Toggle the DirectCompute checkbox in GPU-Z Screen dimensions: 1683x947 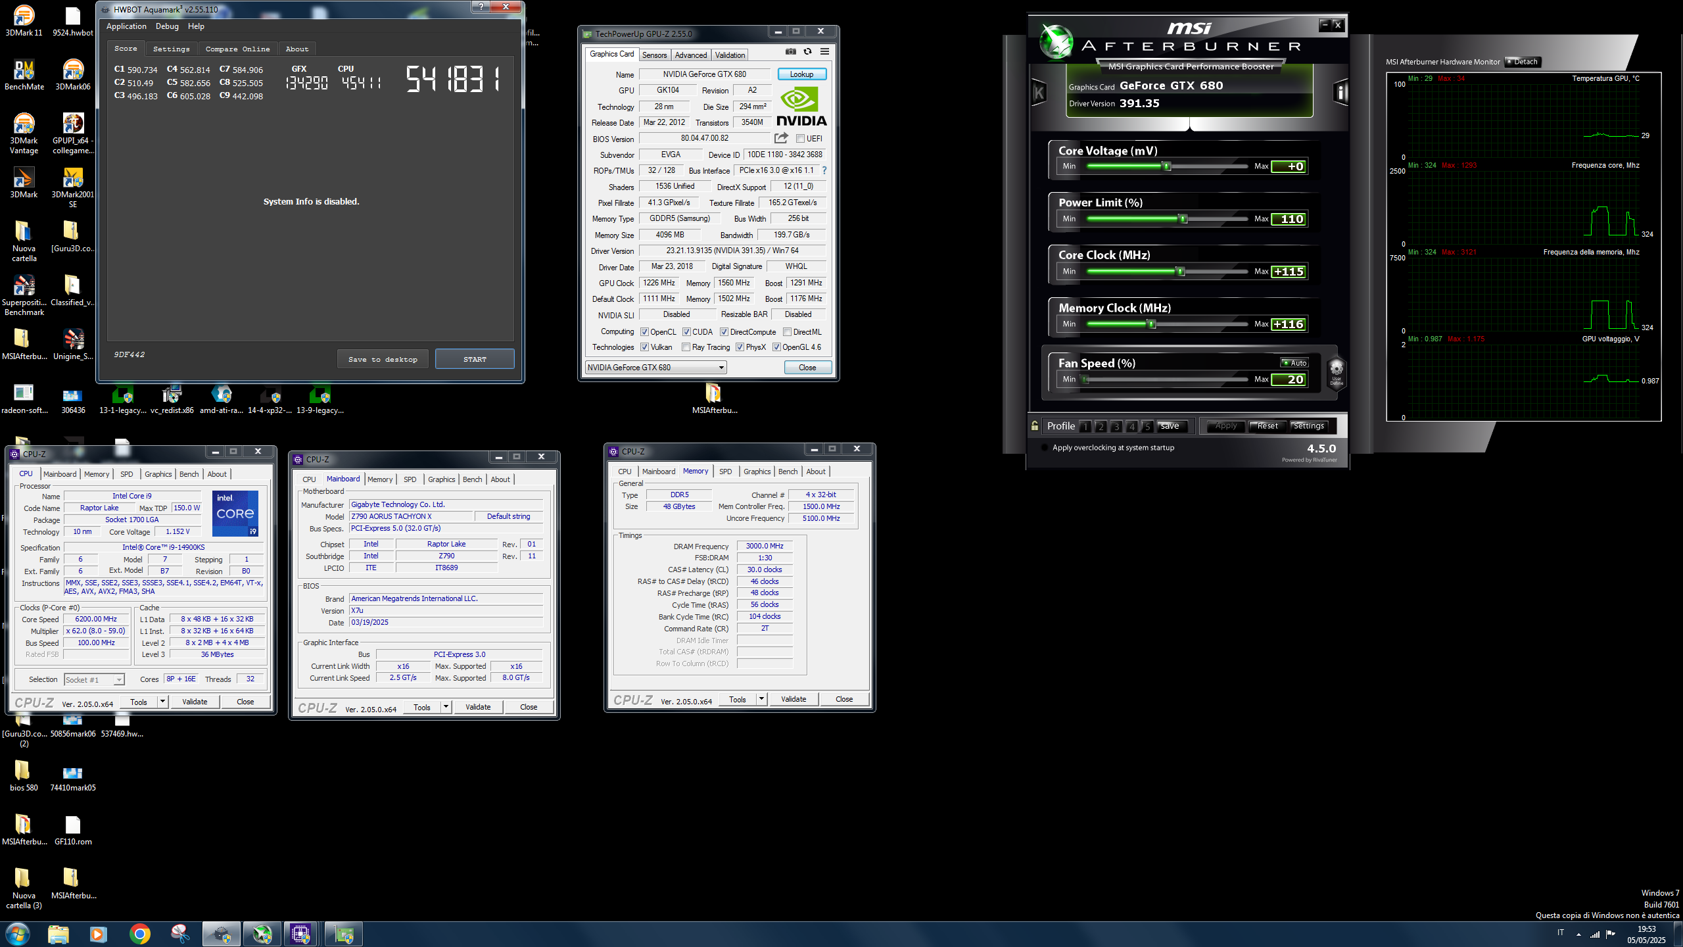click(x=724, y=332)
